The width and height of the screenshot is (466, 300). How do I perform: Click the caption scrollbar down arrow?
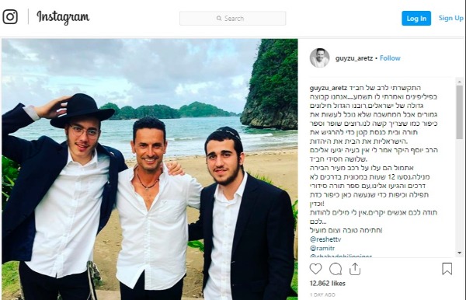pyautogui.click(x=460, y=253)
